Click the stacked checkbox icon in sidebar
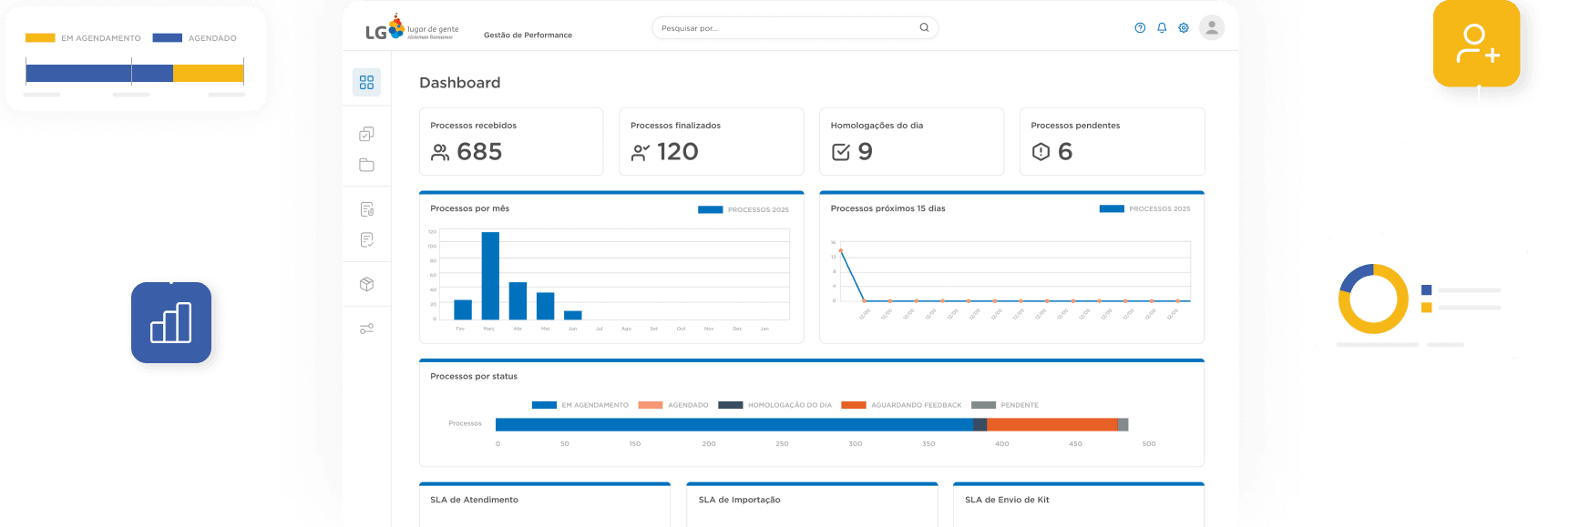The height and width of the screenshot is (527, 1580). 366,134
